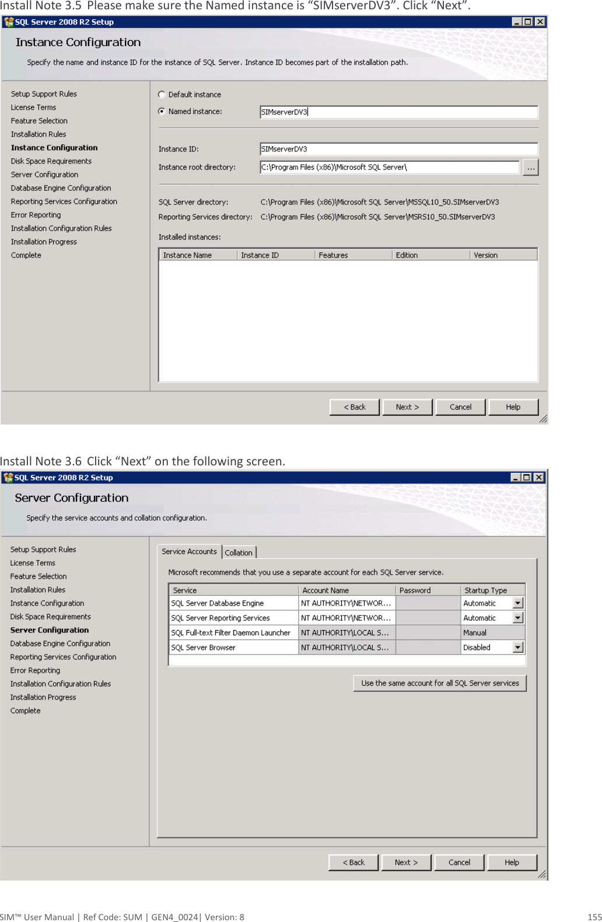The image size is (602, 922).
Task: Click Setup Support Rules in upper window sidebar
Action: coord(44,94)
